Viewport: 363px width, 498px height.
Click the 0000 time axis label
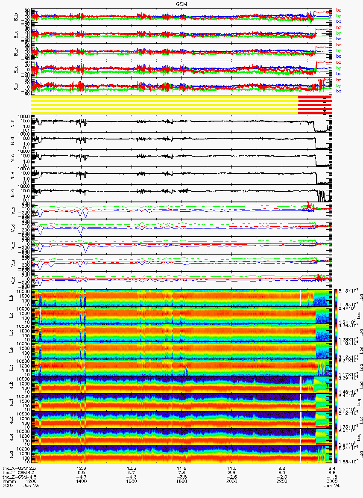point(332,481)
